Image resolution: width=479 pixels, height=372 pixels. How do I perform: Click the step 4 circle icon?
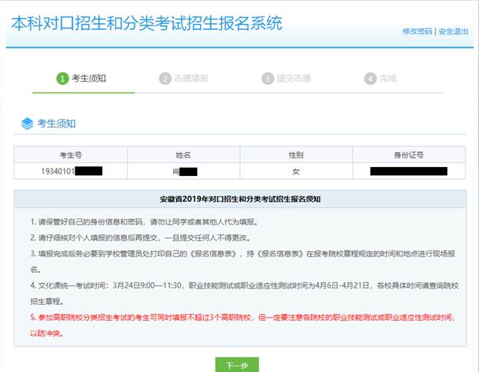tap(370, 78)
